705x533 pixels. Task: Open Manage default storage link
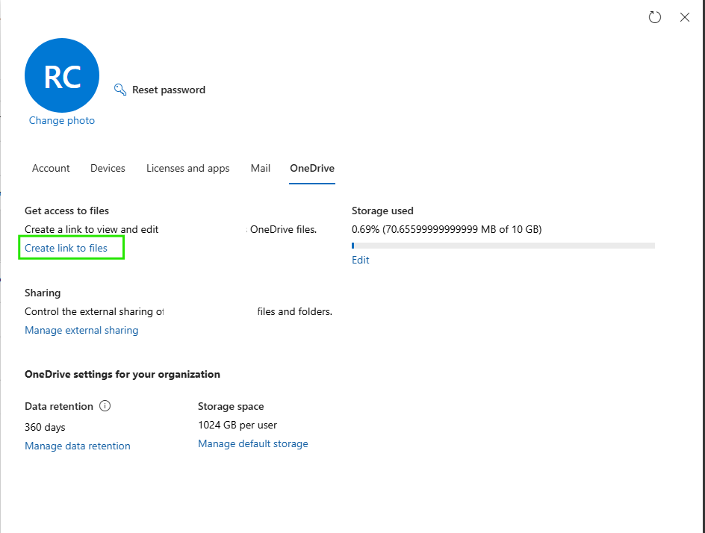tap(253, 443)
